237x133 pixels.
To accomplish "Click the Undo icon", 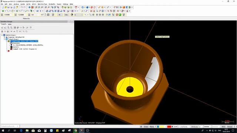I will click(x=21, y=7).
